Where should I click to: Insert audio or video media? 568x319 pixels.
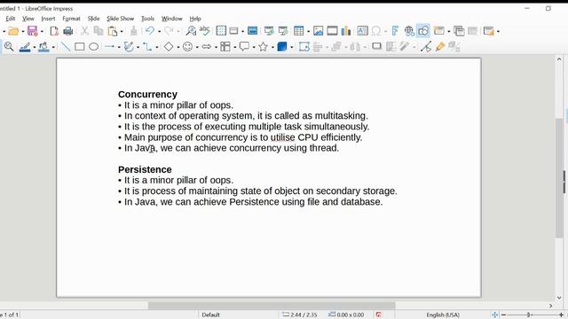332,31
